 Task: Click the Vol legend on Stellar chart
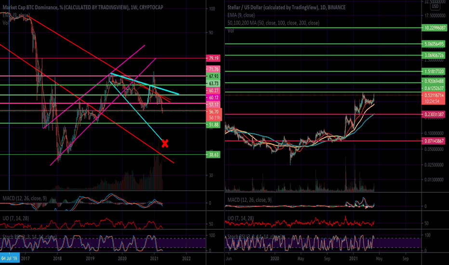coord(231,30)
